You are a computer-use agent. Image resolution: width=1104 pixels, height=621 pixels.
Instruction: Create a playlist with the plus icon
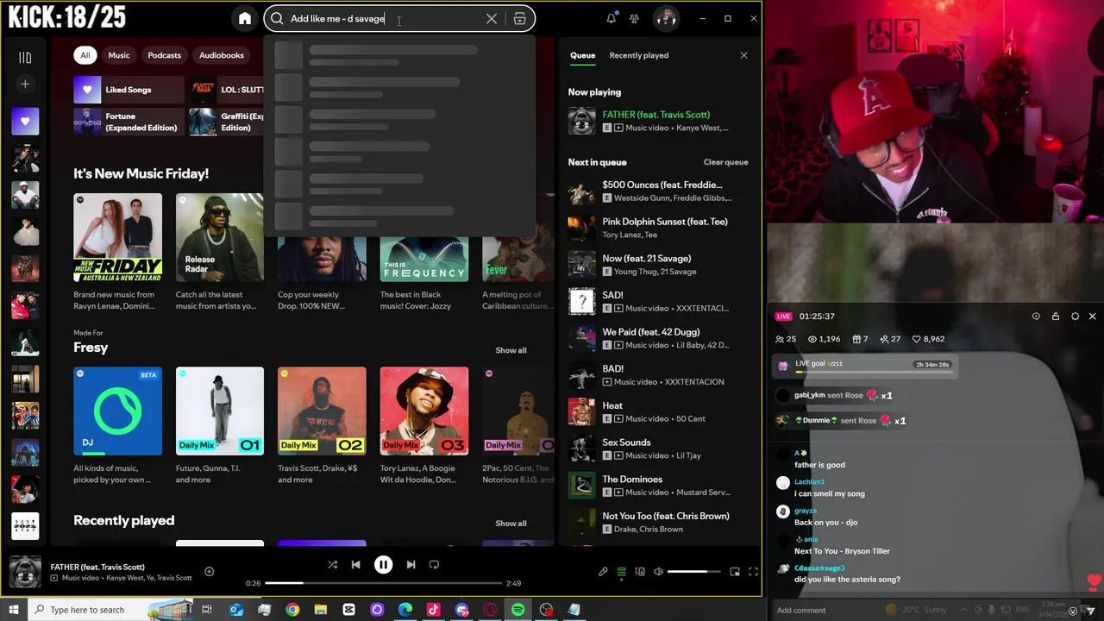[x=25, y=85]
